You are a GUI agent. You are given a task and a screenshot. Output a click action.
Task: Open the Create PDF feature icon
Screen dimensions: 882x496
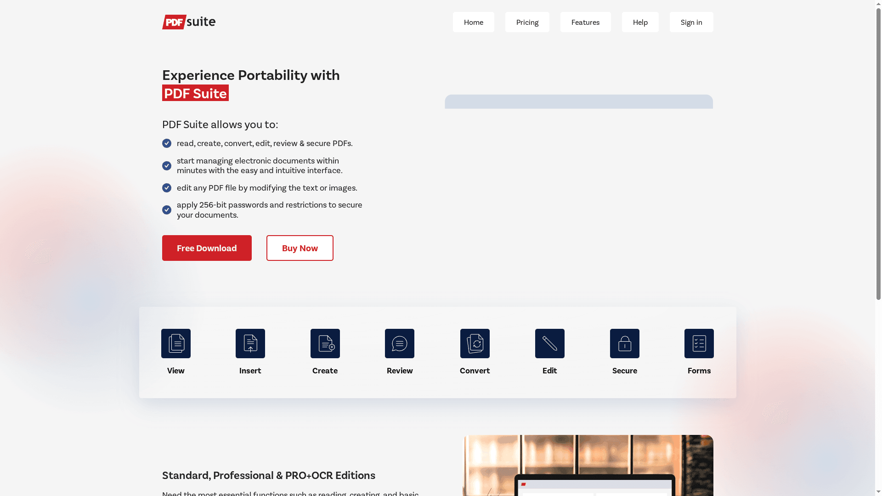(325, 343)
